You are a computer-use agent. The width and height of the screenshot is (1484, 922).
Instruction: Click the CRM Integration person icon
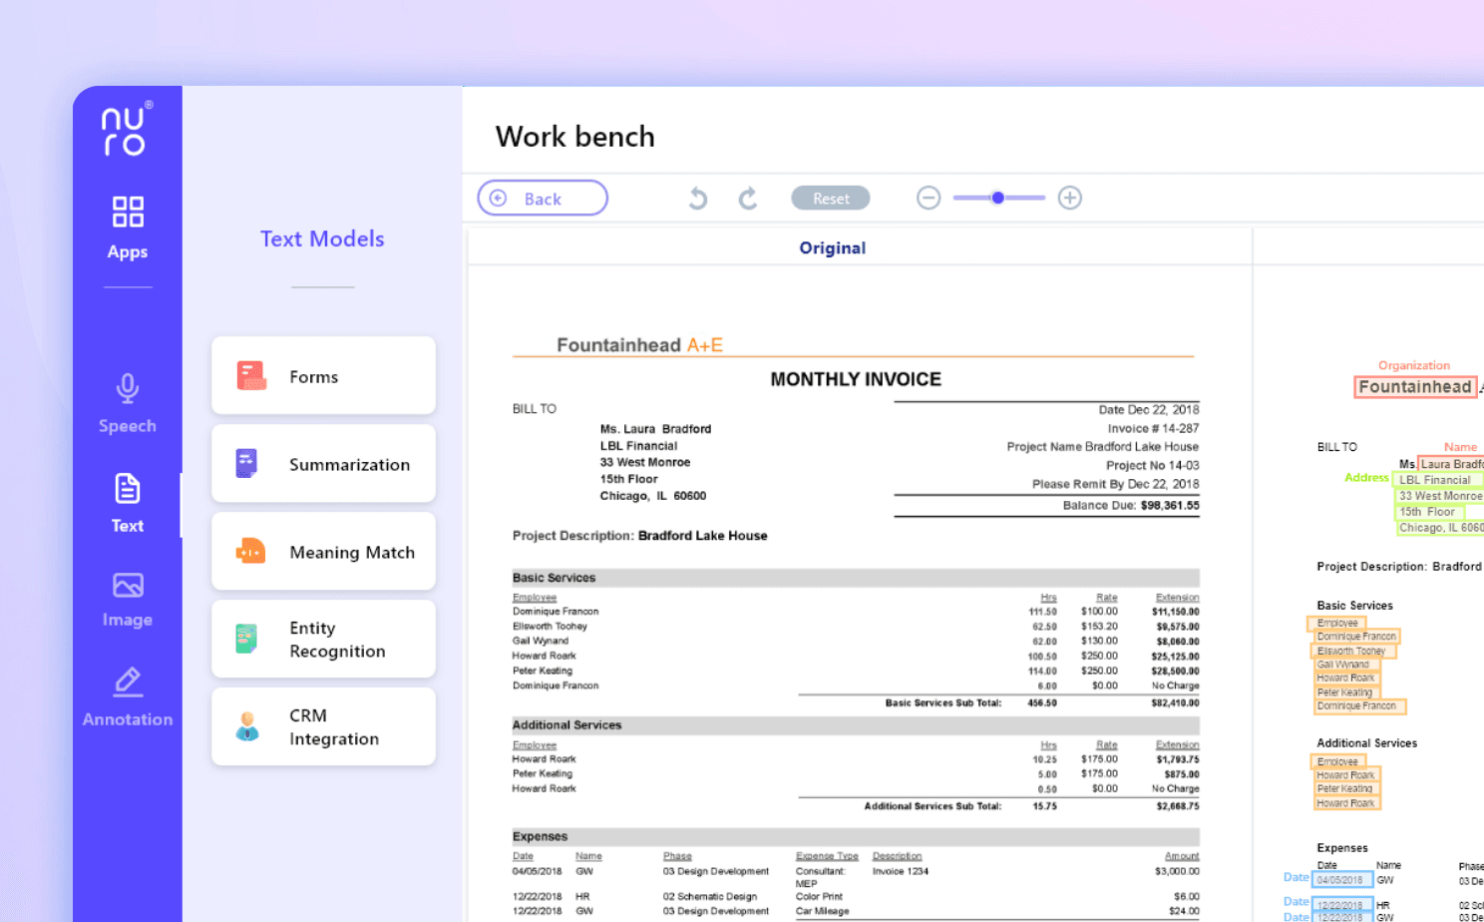tap(247, 726)
